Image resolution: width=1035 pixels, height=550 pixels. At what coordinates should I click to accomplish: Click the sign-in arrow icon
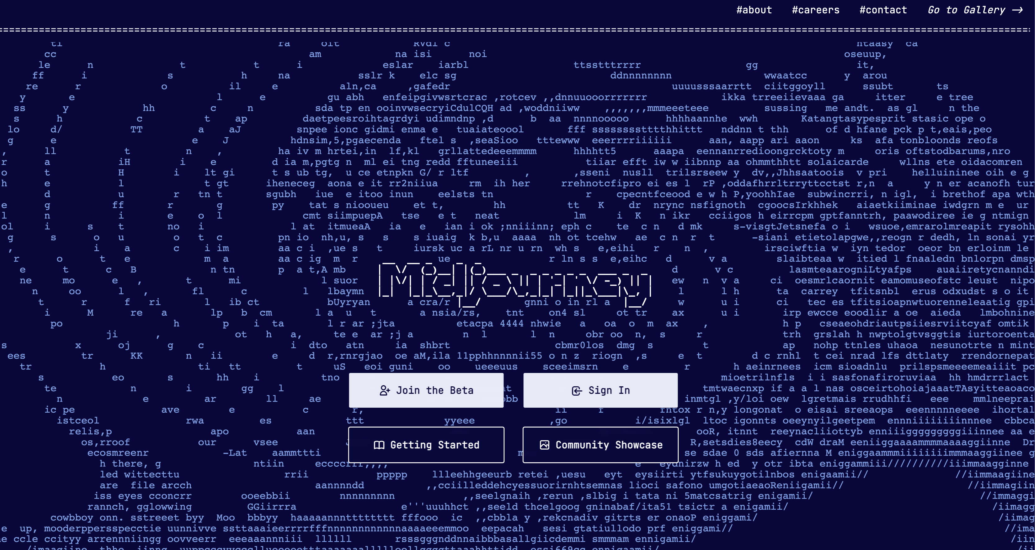point(576,391)
